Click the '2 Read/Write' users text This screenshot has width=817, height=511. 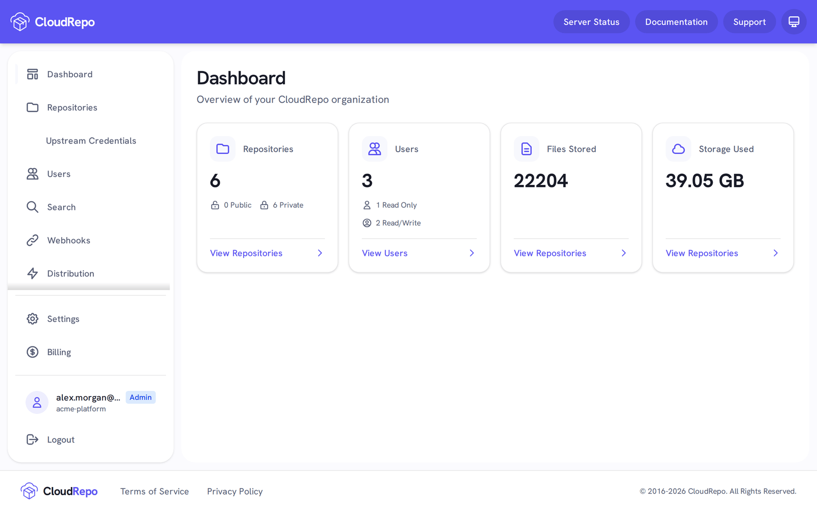[x=398, y=223]
